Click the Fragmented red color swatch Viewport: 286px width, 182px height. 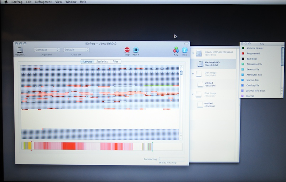[x=243, y=53]
